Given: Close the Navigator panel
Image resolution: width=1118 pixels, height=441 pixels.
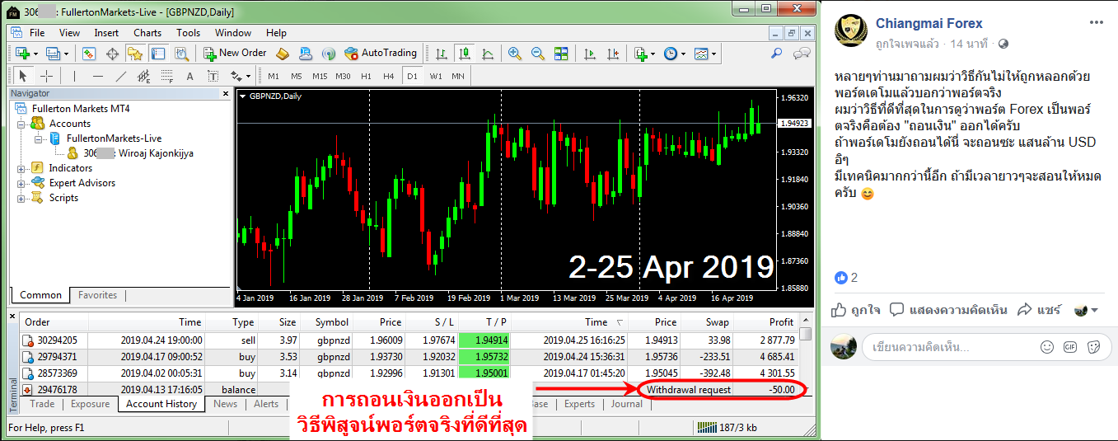Looking at the screenshot, I should click(x=227, y=93).
